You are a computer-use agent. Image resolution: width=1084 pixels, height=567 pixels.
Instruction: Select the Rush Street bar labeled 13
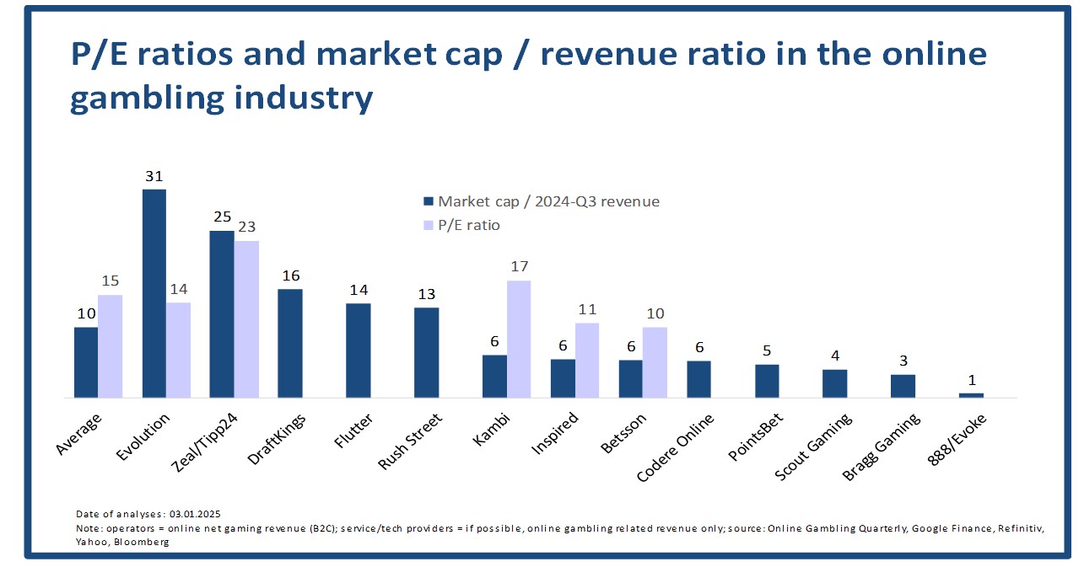coord(427,352)
